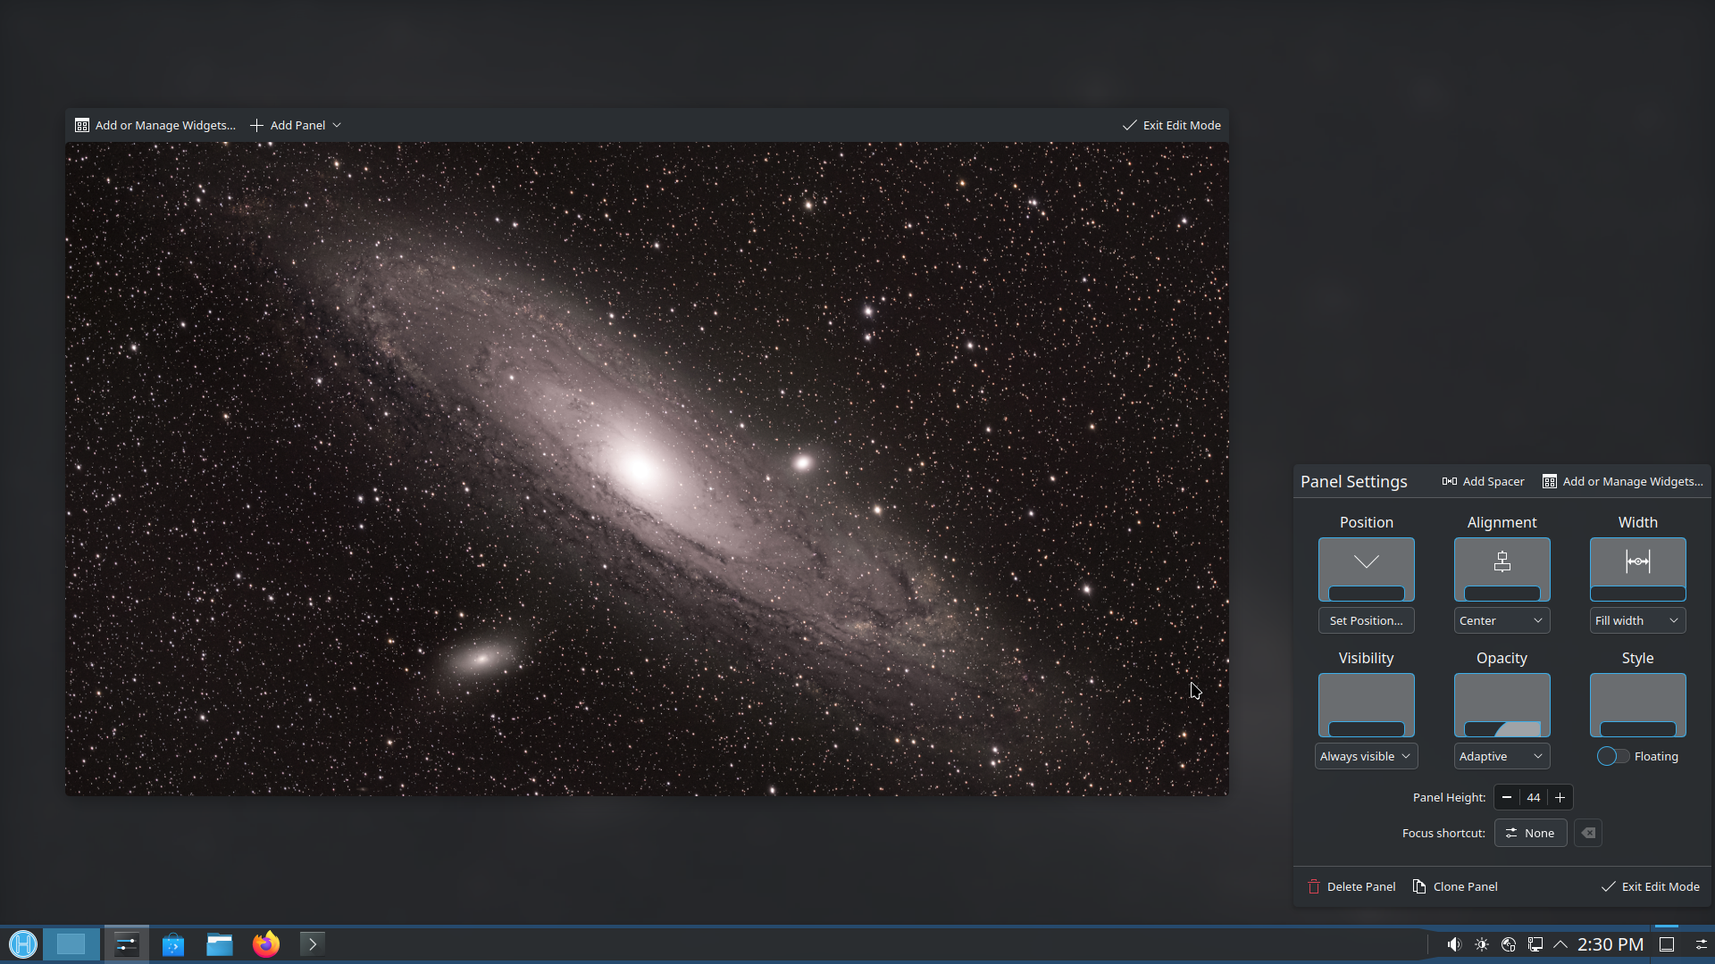Click the Visibility preview thumbnail

click(x=1367, y=705)
